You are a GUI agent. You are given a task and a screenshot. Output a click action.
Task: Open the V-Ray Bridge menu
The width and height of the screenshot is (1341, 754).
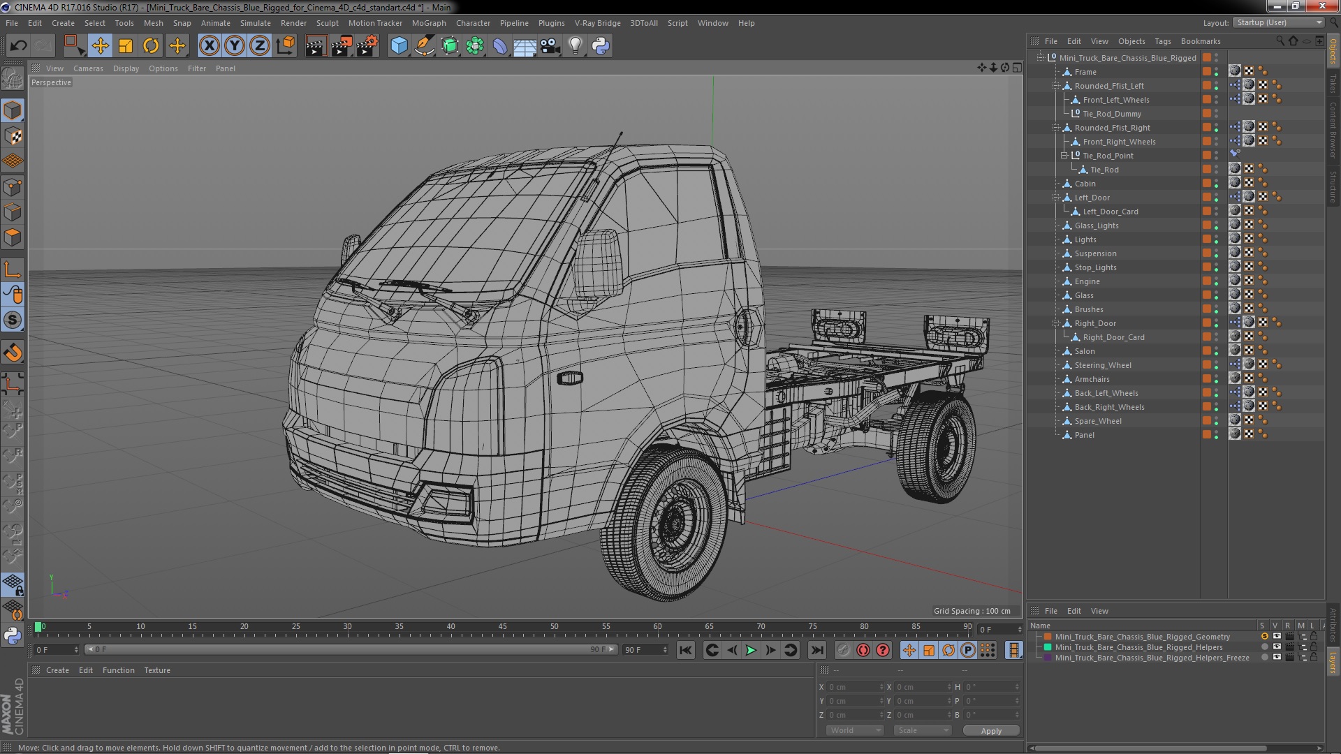pyautogui.click(x=597, y=23)
